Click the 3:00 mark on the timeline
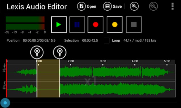 click(103, 61)
